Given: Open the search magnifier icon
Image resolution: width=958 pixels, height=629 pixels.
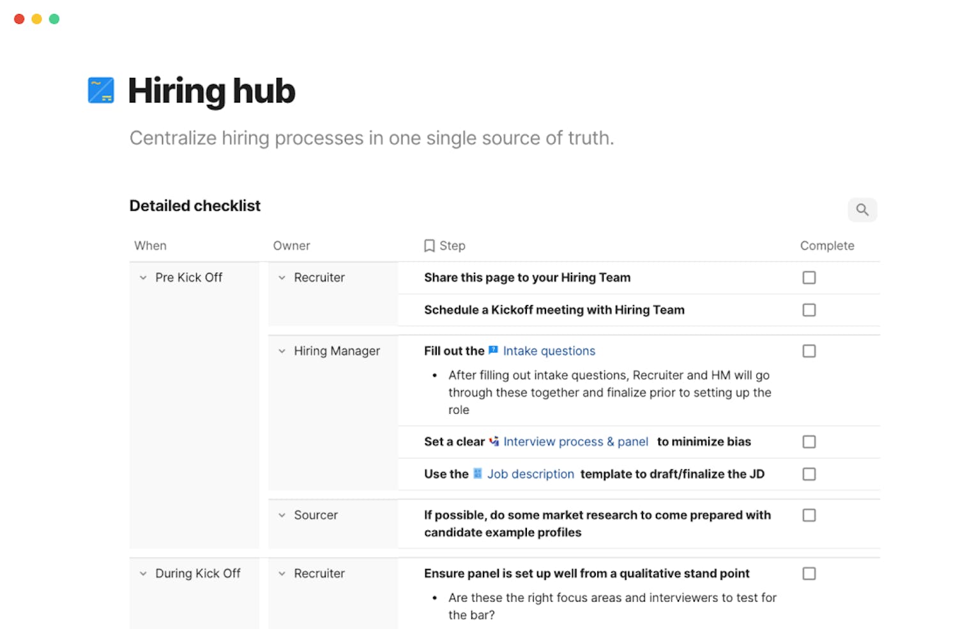Looking at the screenshot, I should (862, 209).
